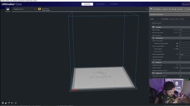
Task: Open the Preferencias menu
Action: pyautogui.click(x=29, y=1)
